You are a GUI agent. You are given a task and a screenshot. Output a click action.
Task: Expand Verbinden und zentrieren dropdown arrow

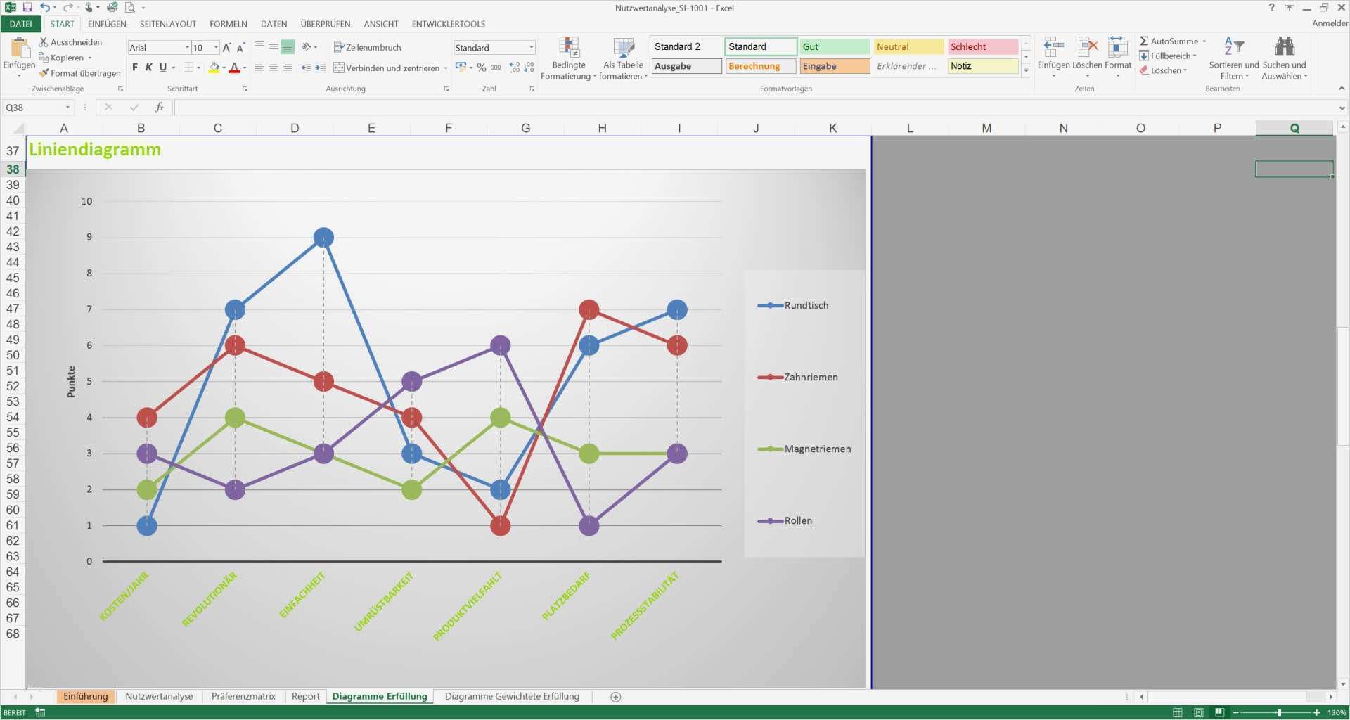click(446, 68)
